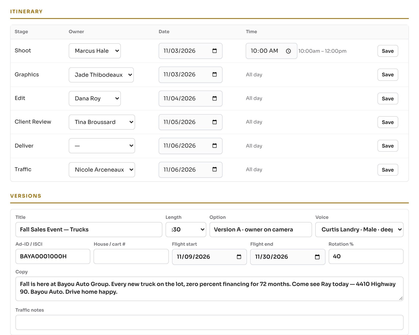Open calendar icon in Flight start field
This screenshot has width=419, height=335.
coord(239,257)
